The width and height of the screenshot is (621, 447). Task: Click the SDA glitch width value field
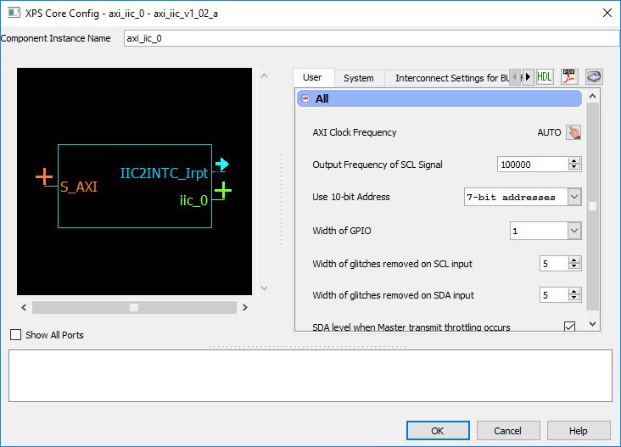point(554,295)
